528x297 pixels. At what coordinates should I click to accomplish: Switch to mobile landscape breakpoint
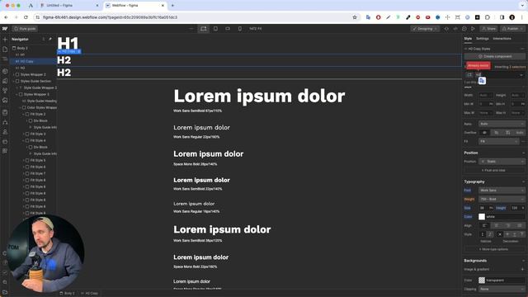(x=228, y=29)
